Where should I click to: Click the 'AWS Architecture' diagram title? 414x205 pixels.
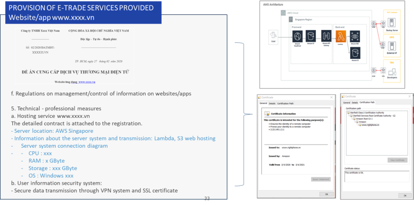coord(273,5)
